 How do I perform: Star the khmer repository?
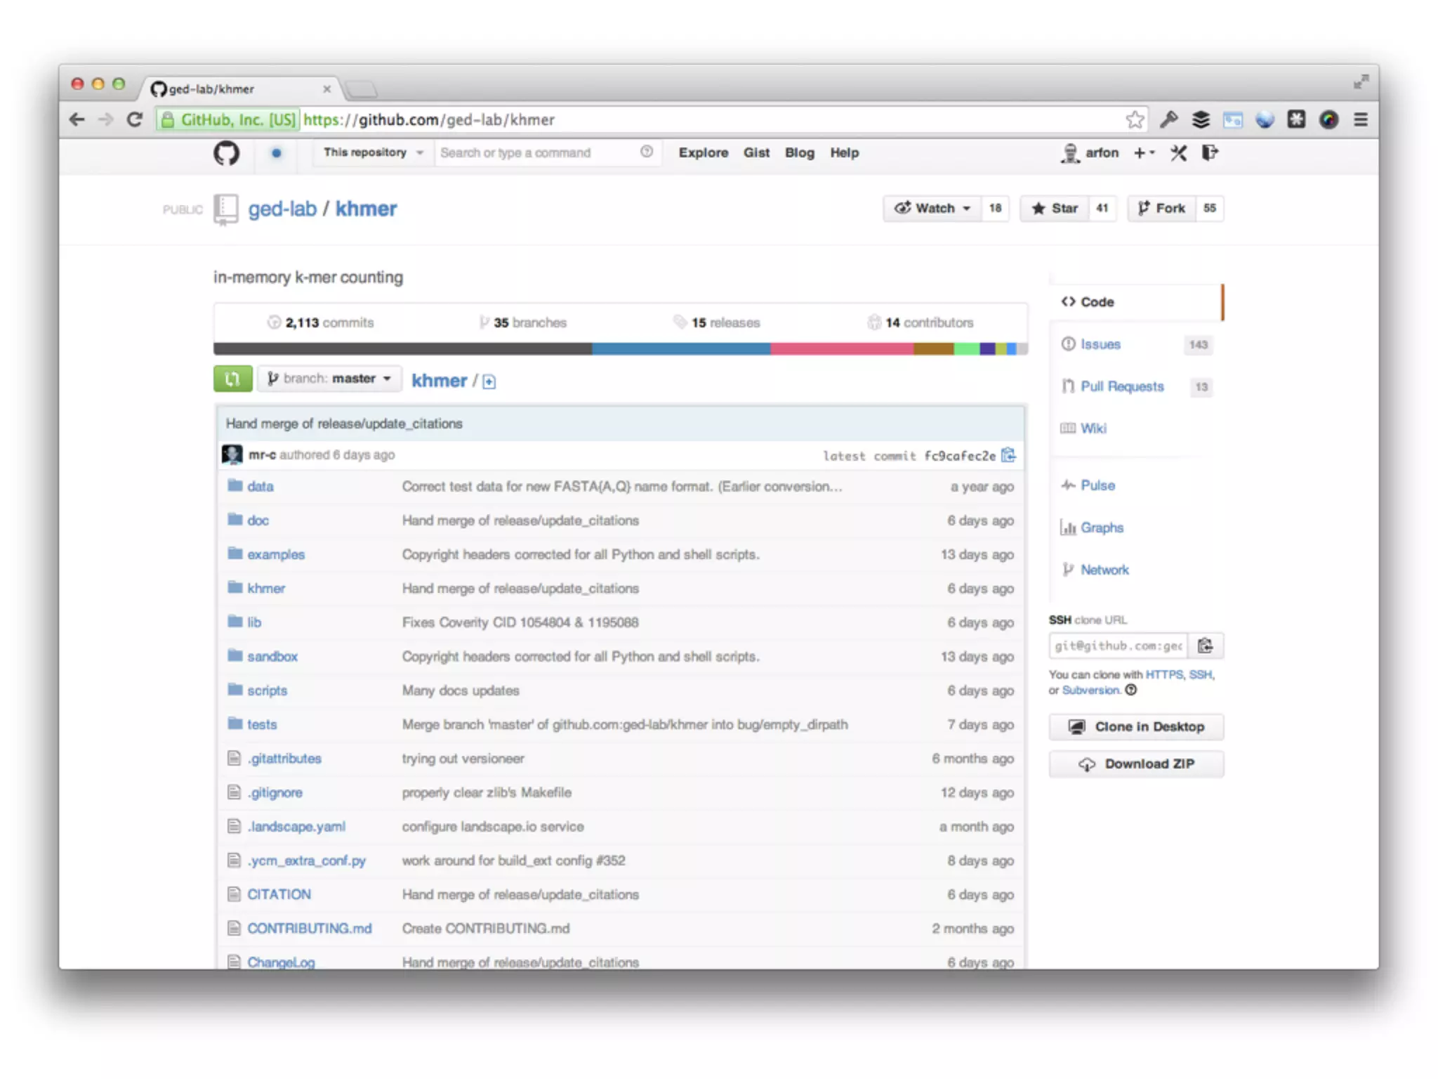pyautogui.click(x=1055, y=209)
